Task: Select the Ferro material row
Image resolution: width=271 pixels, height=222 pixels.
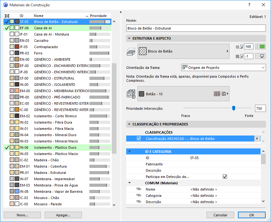Action: point(57,53)
